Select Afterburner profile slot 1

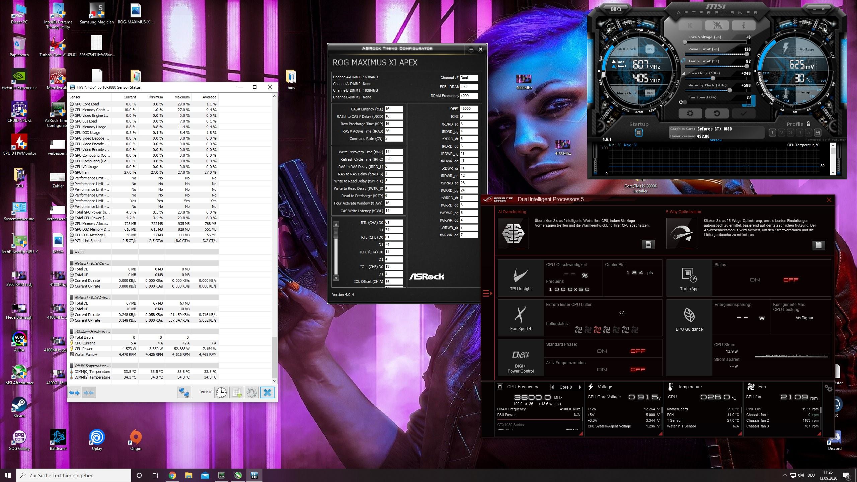pos(772,133)
